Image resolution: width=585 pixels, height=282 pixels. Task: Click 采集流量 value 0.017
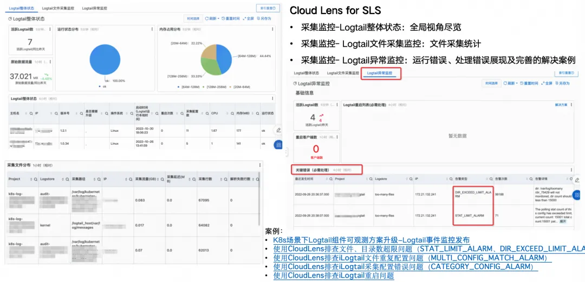(140, 225)
